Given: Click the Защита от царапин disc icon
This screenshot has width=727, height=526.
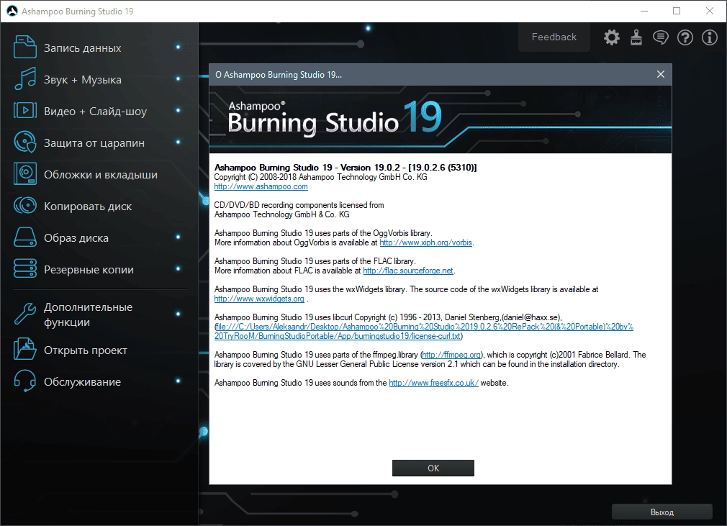Looking at the screenshot, I should [24, 142].
